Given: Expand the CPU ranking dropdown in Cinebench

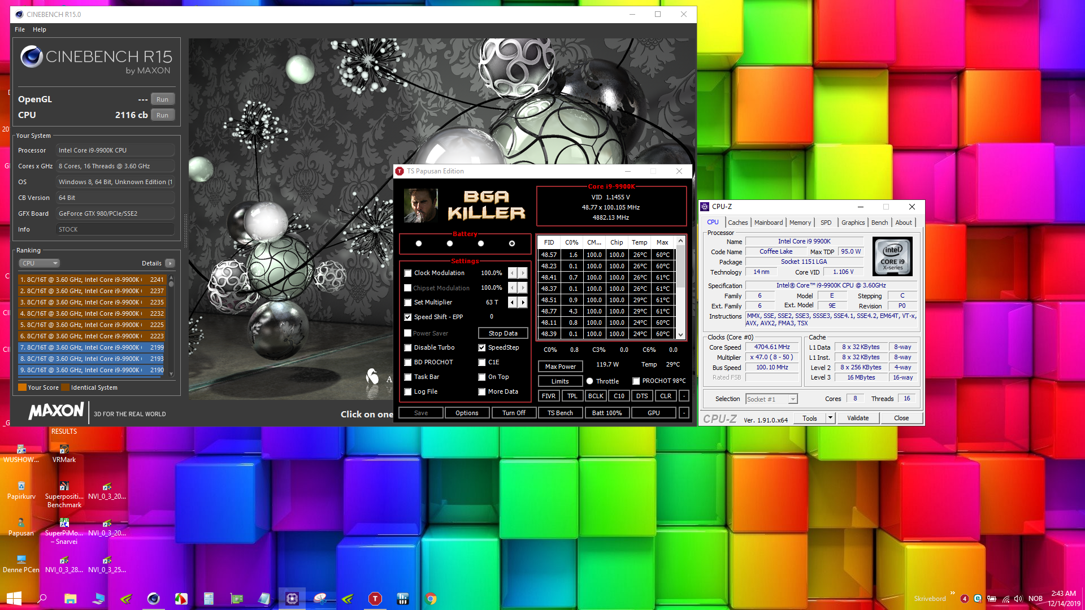Looking at the screenshot, I should (x=40, y=263).
